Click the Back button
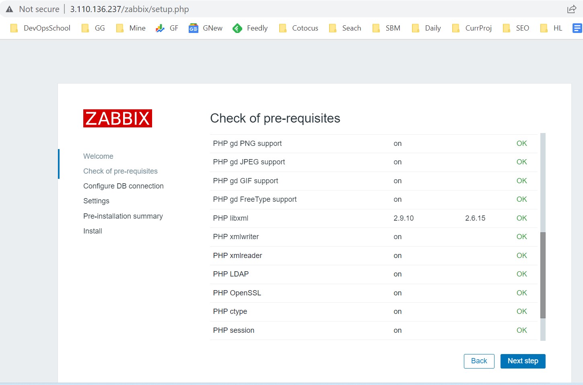 [x=479, y=361]
